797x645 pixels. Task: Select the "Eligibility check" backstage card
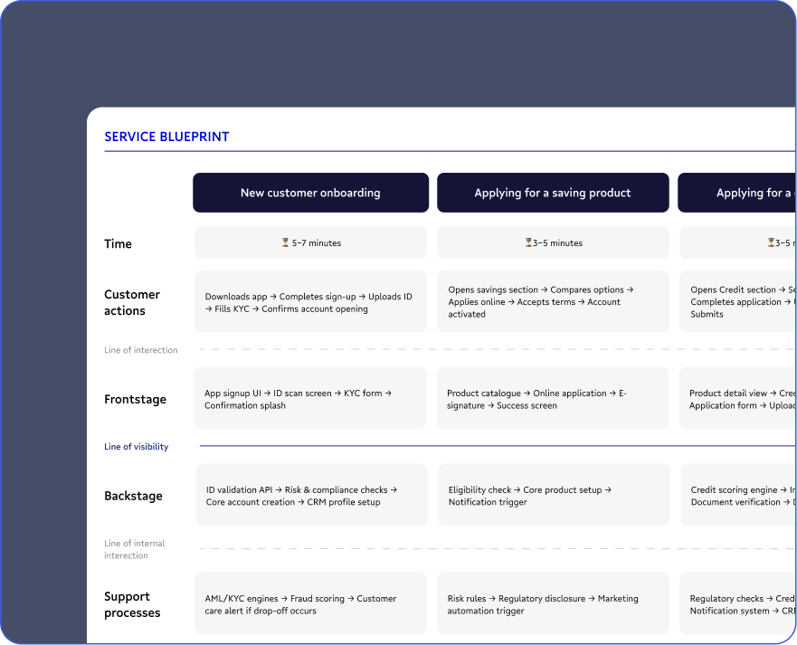553,495
